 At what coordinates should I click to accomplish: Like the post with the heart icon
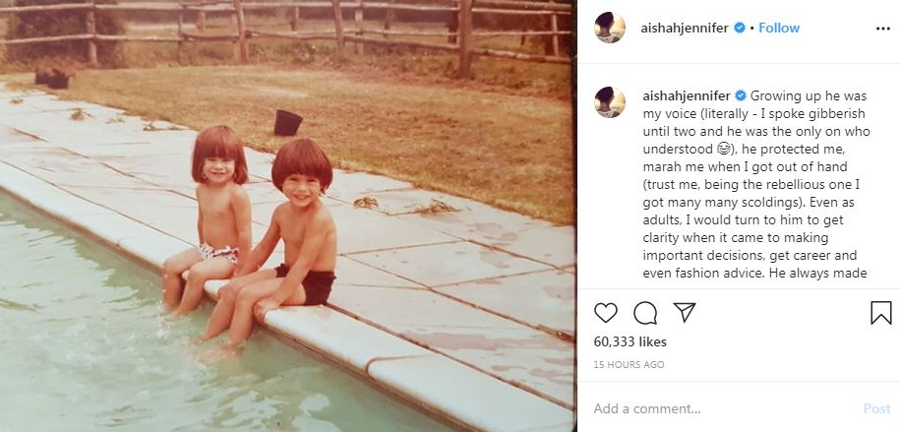tap(606, 313)
